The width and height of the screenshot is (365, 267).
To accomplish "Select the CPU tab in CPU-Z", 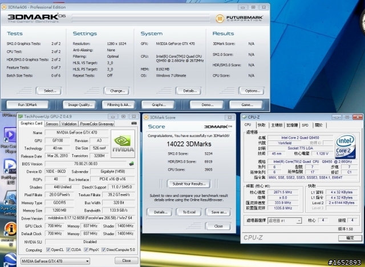I will 248,125.
